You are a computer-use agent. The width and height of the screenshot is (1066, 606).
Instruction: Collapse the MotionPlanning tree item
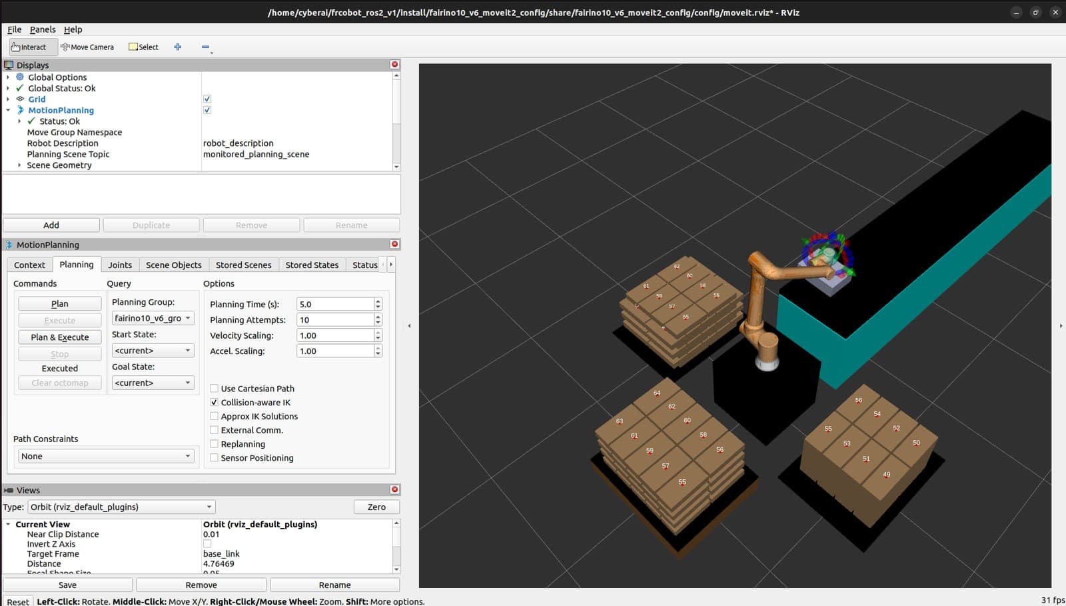coord(8,110)
